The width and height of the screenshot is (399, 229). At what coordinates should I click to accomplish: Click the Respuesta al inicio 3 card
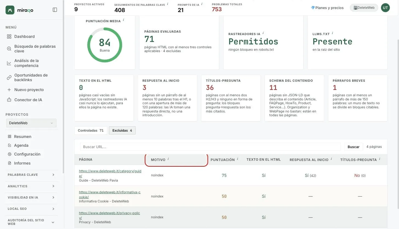pos(167,98)
